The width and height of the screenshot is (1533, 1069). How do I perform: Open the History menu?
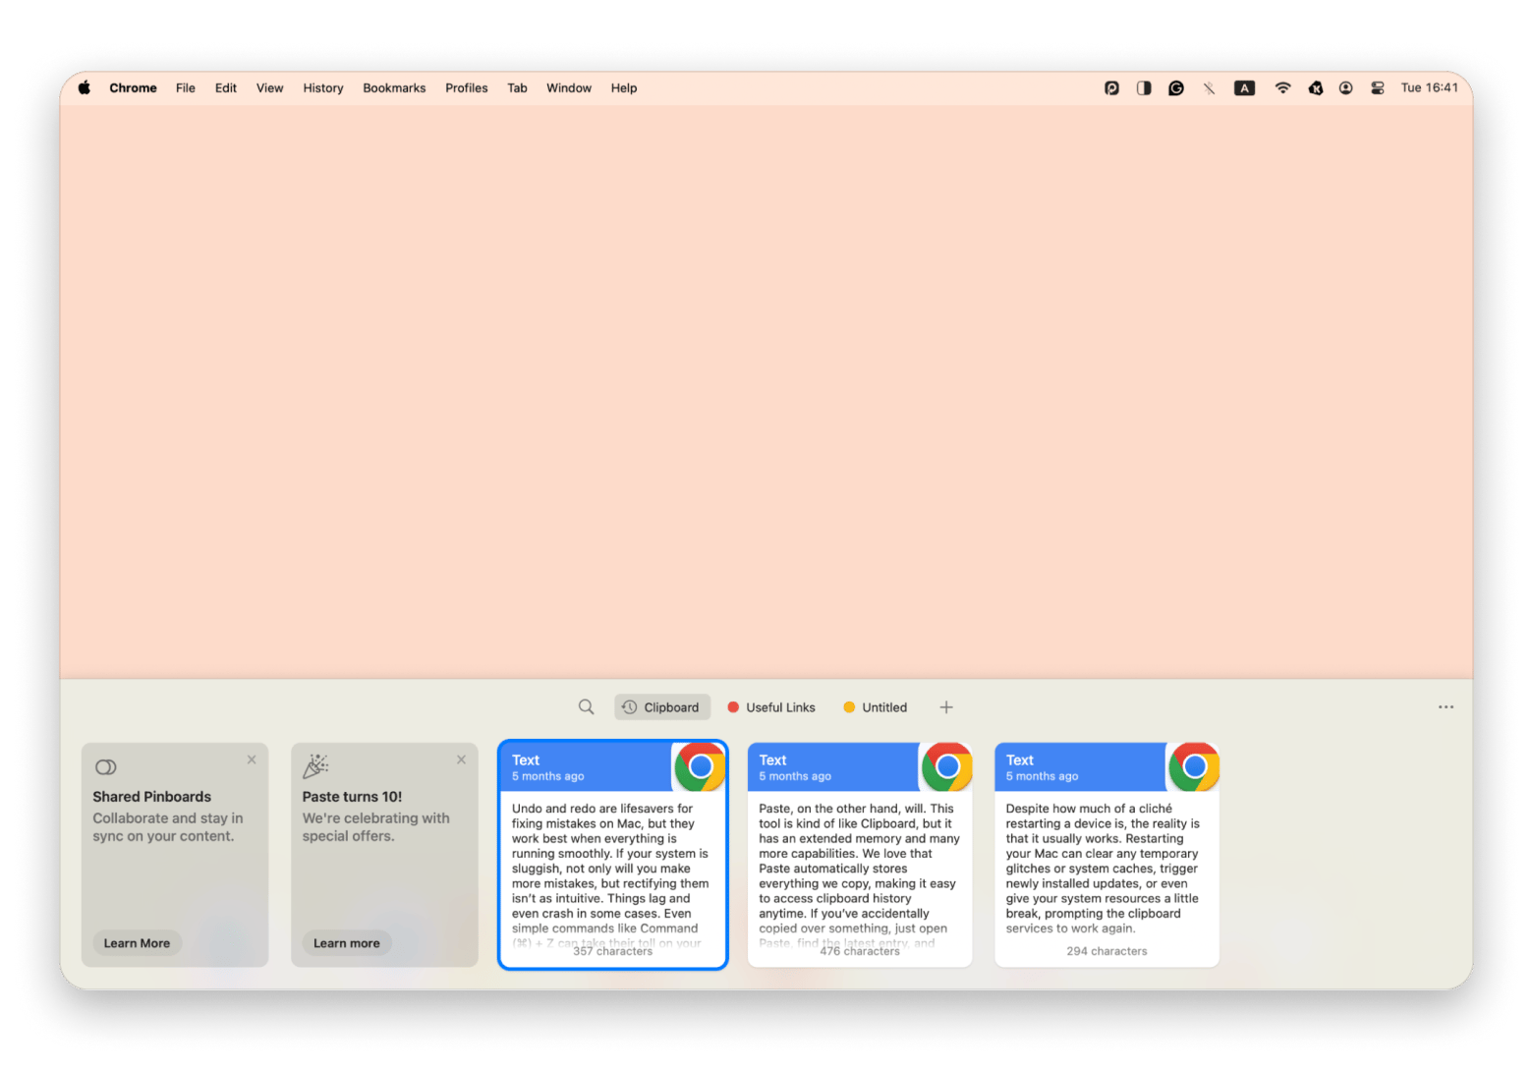322,88
